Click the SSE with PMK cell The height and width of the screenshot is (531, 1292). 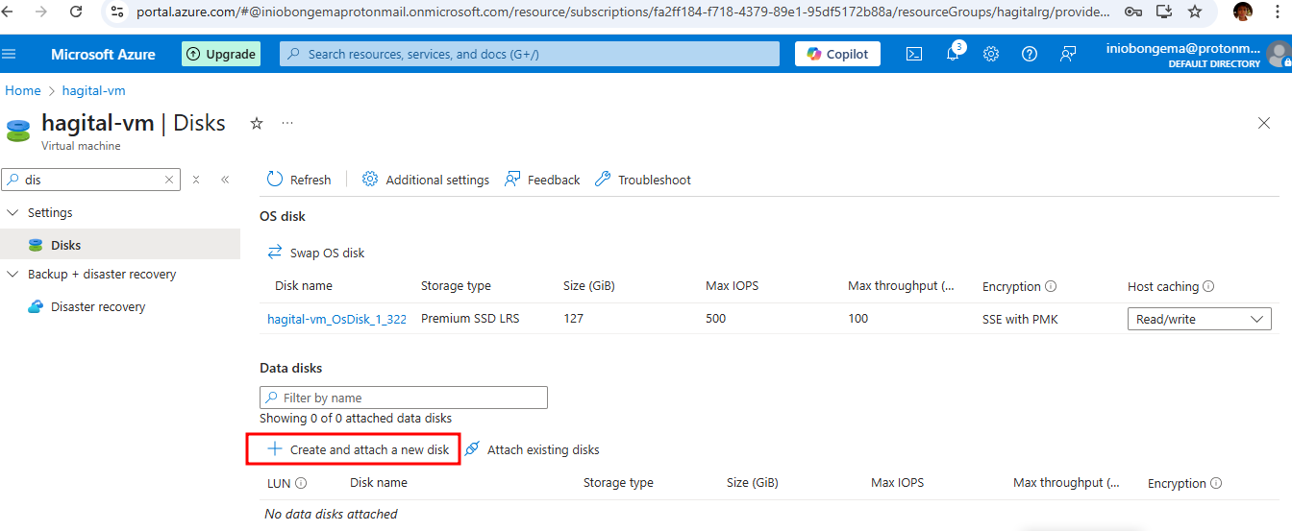(x=1020, y=319)
